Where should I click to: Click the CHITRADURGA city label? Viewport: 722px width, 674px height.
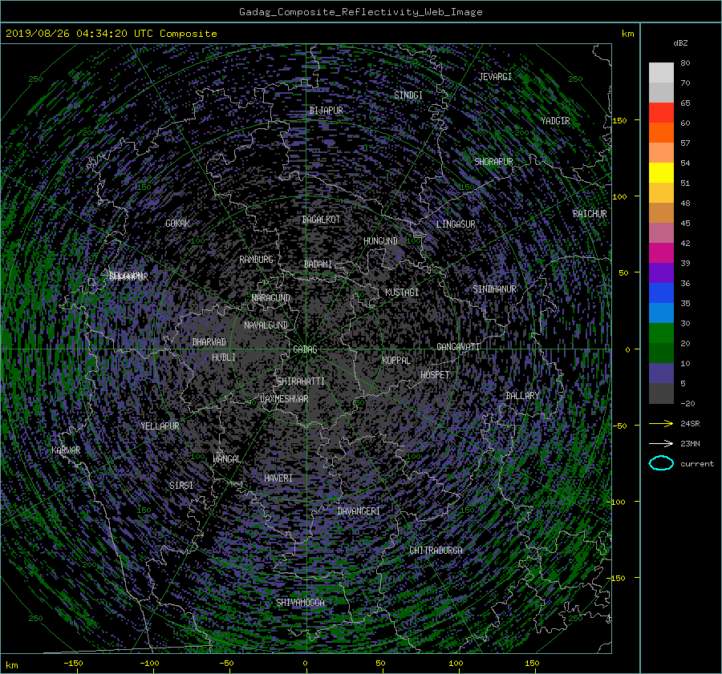pos(436,551)
